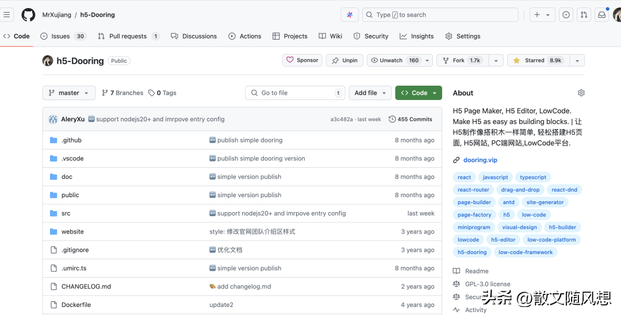
Task: Open the notifications inbox icon
Action: (601, 14)
